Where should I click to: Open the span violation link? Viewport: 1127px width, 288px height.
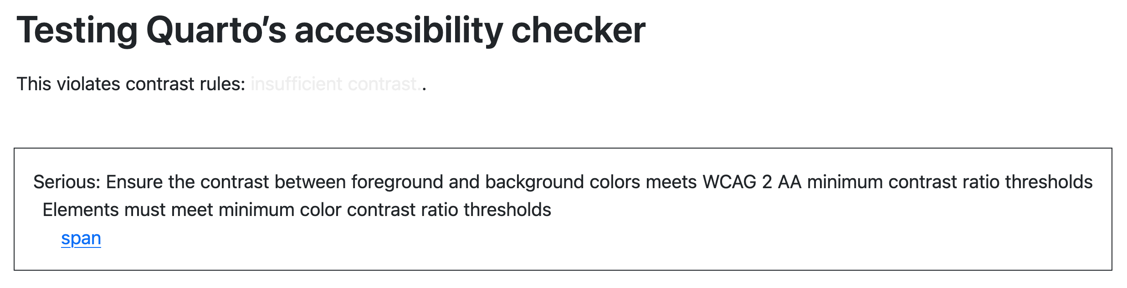pos(81,238)
